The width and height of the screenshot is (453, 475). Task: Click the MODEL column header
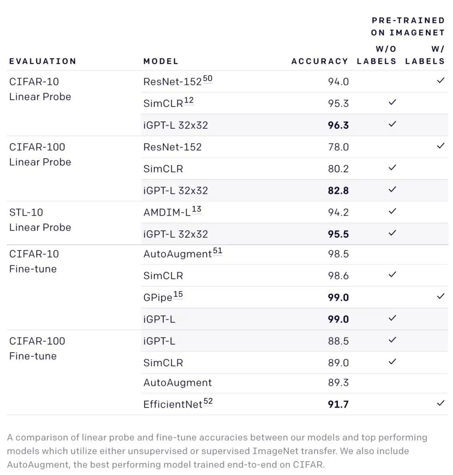161,61
